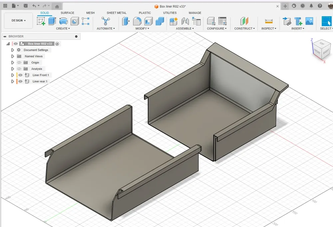The image size is (333, 227).
Task: Open the MODIFY menu
Action: (142, 28)
